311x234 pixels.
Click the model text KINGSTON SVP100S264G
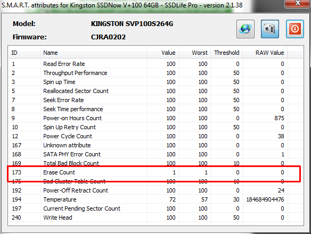[132, 24]
